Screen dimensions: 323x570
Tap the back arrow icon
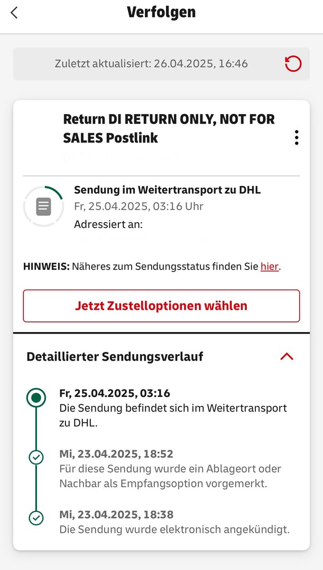(x=14, y=13)
